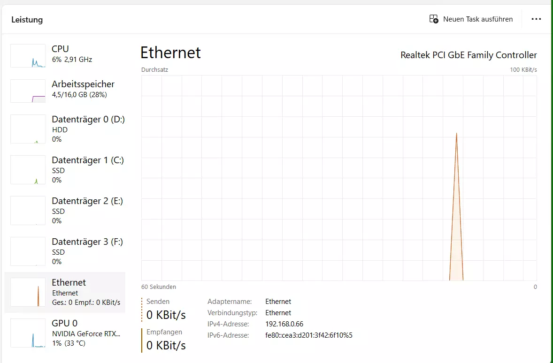Click the Leistung page heading
Image resolution: width=553 pixels, height=363 pixels.
pos(27,20)
